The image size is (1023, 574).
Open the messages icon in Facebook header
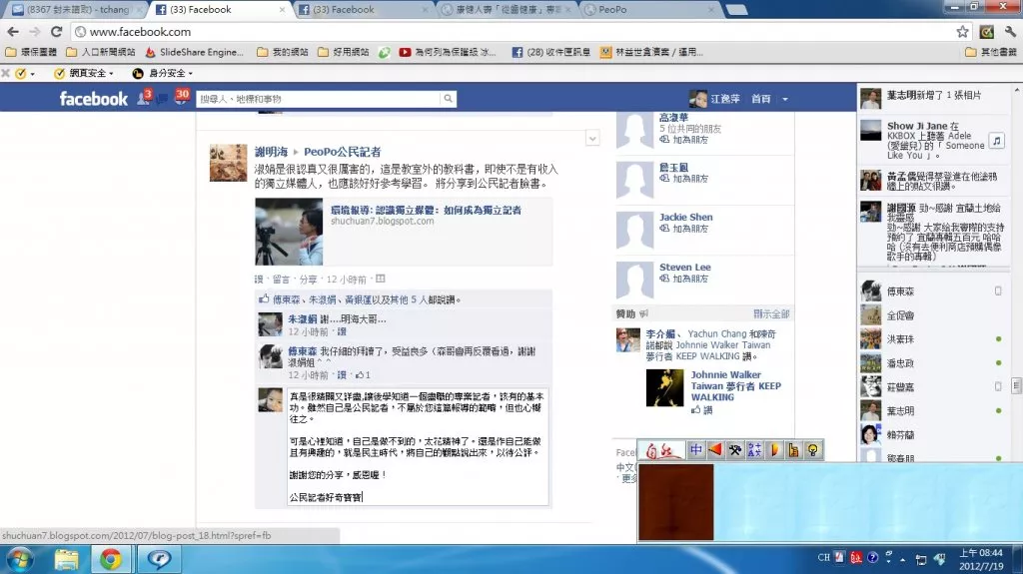[162, 99]
